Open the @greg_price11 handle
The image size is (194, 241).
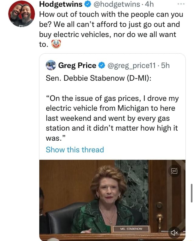pos(130,65)
